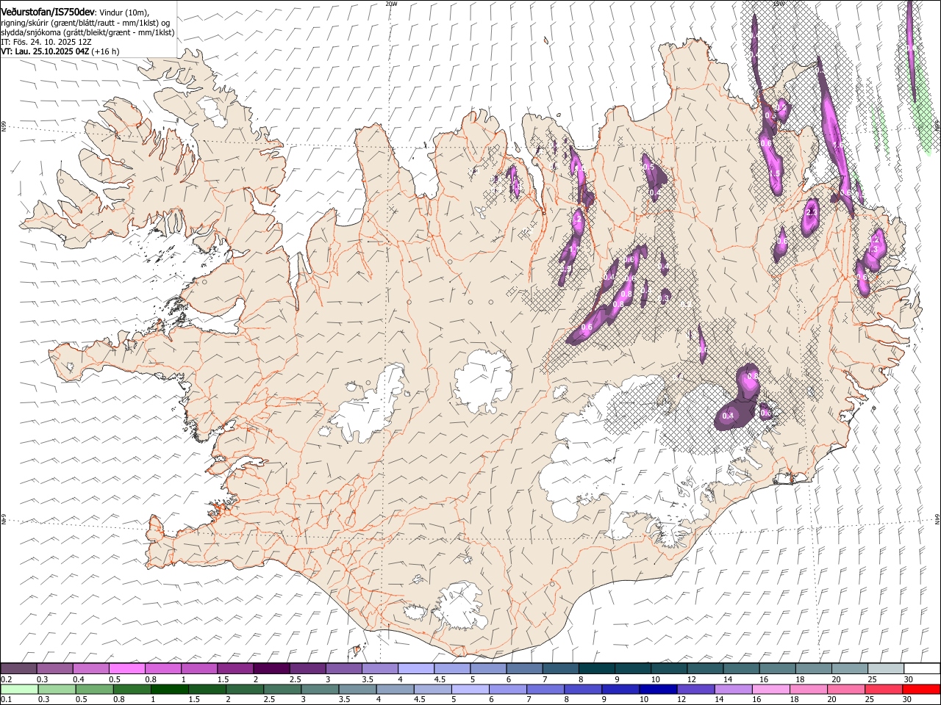This screenshot has width=941, height=705.
Task: Pick the 20–25 swatch on upper scale
Action: coord(848,668)
